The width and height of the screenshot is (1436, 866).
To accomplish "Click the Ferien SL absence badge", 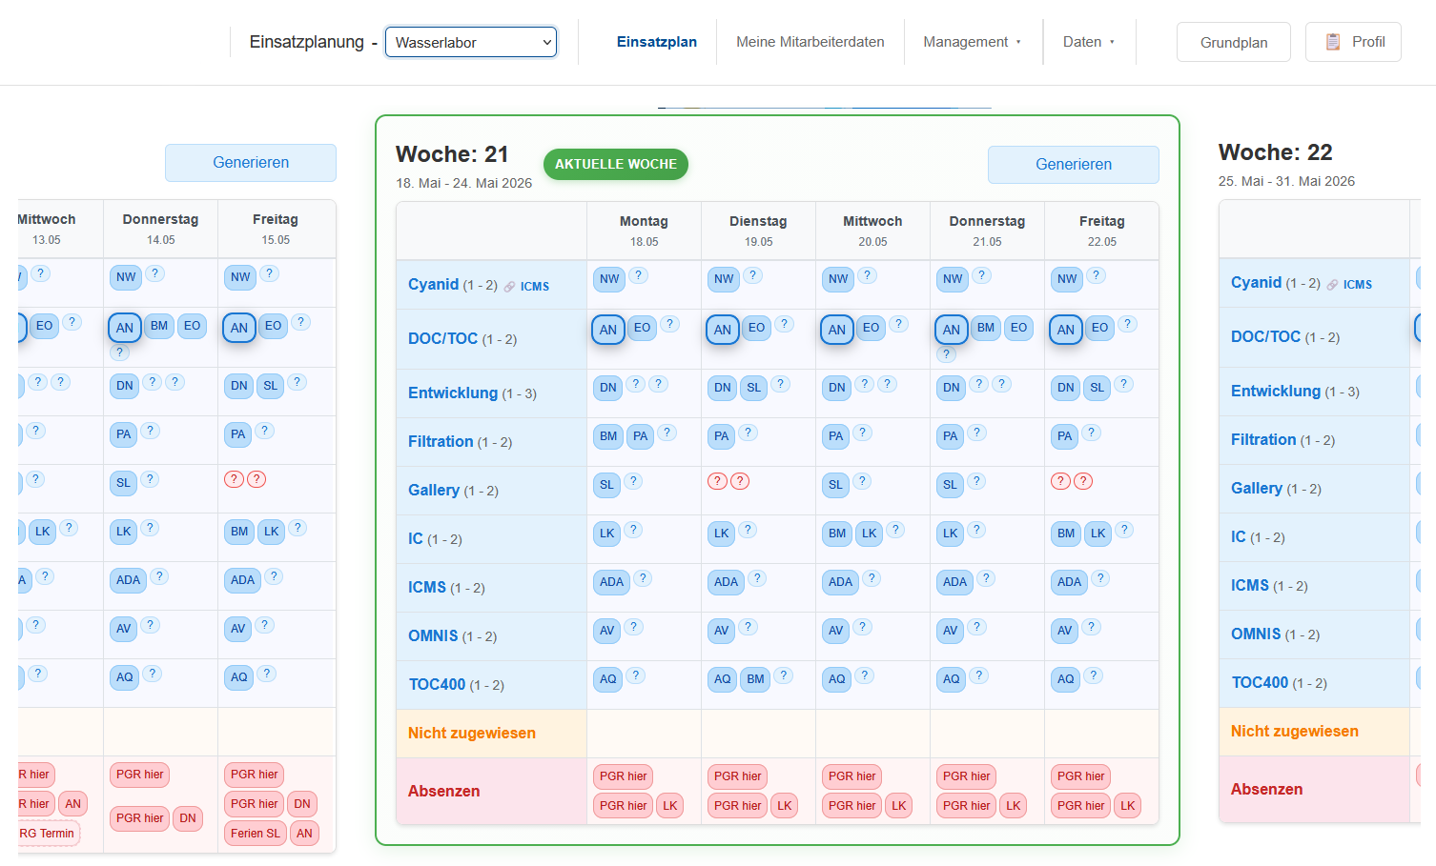I will coord(256,834).
